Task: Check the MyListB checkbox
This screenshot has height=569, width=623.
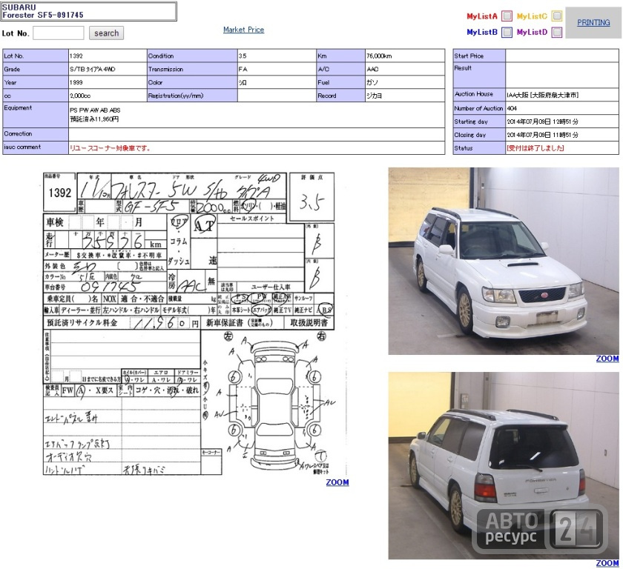Action: 507,32
